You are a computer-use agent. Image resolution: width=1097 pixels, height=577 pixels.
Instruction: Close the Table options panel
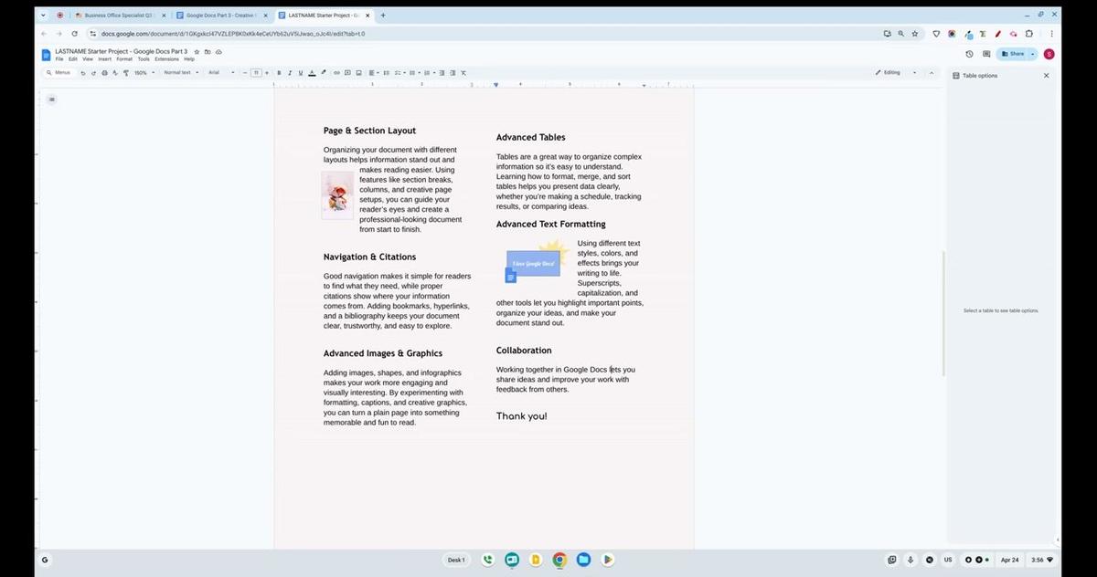[x=1046, y=75]
